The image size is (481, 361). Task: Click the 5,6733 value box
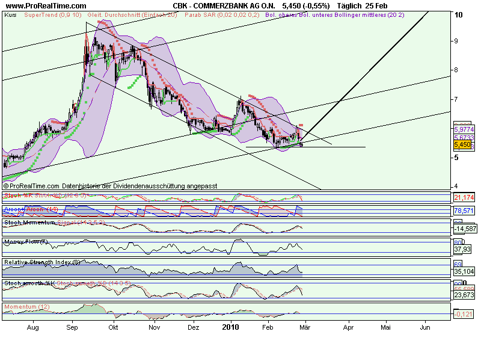pos(464,138)
